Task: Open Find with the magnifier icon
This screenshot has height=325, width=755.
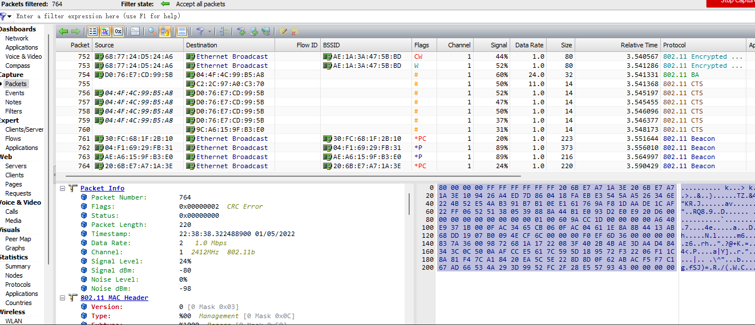Action: coord(152,31)
